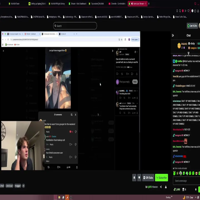Image resolution: width=200 pixels, height=200 pixels.
Task: Insert the red mushroom emote from the emote row
Action: [x=196, y=173]
